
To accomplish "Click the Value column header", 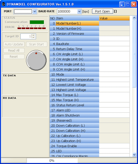I will click(114, 18).
